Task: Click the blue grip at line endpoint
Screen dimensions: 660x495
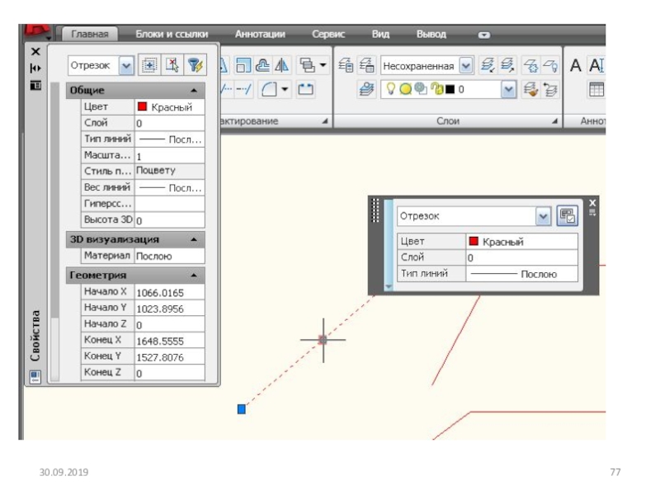Action: (x=242, y=409)
